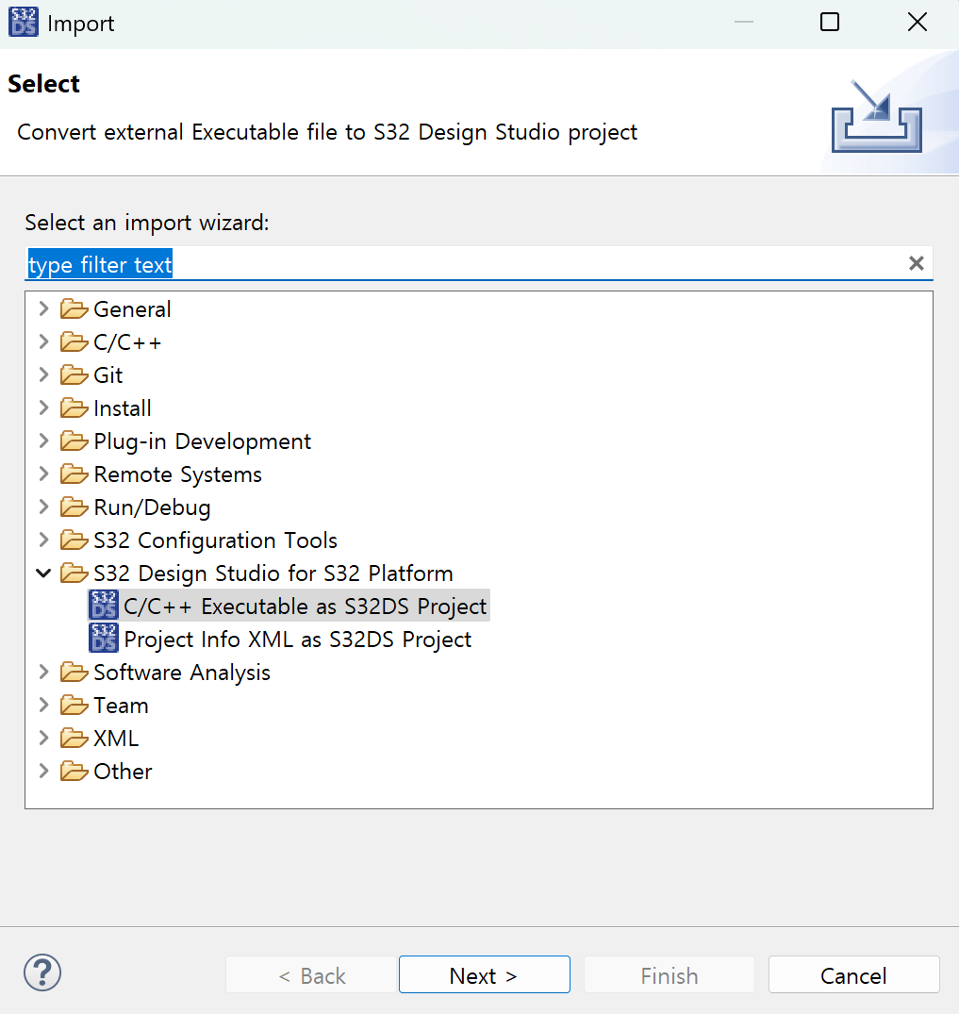Viewport: 959px width, 1014px height.
Task: Click the C/C++ folder icon
Action: coord(74,342)
